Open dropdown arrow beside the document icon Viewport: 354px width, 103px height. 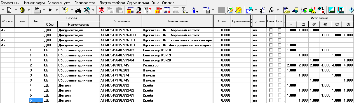tap(16, 10)
